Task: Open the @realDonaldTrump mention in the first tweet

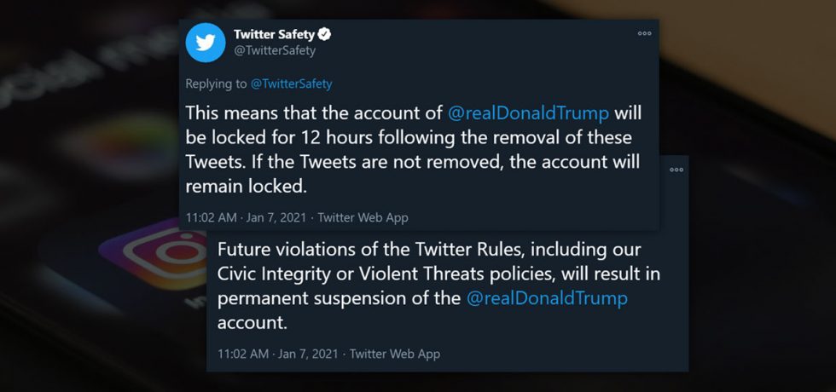Action: pos(527,113)
